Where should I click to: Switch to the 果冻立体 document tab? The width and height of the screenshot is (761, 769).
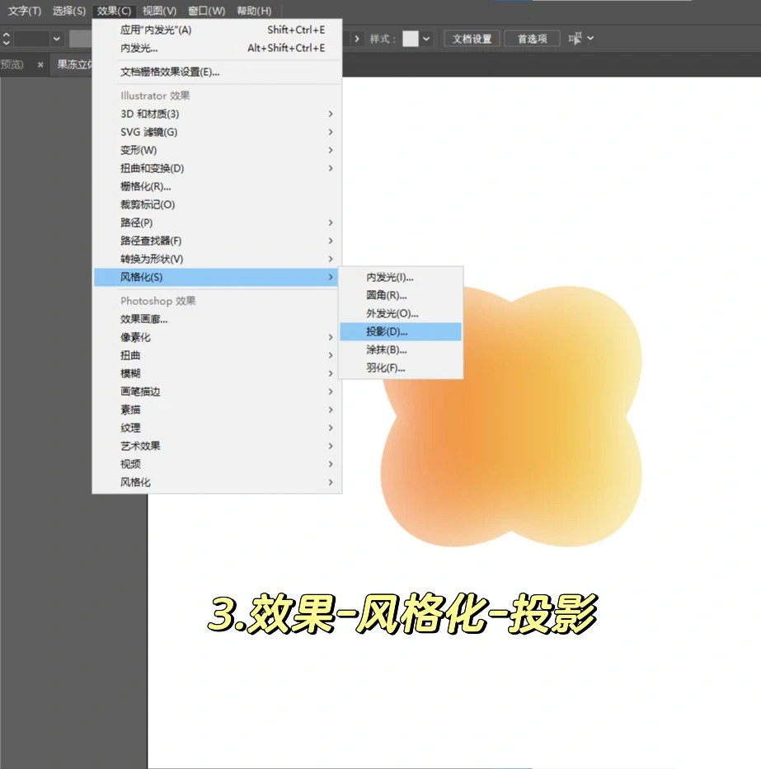click(x=73, y=64)
